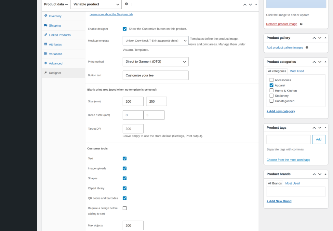Click help icon next to Remove product image

click(301, 24)
